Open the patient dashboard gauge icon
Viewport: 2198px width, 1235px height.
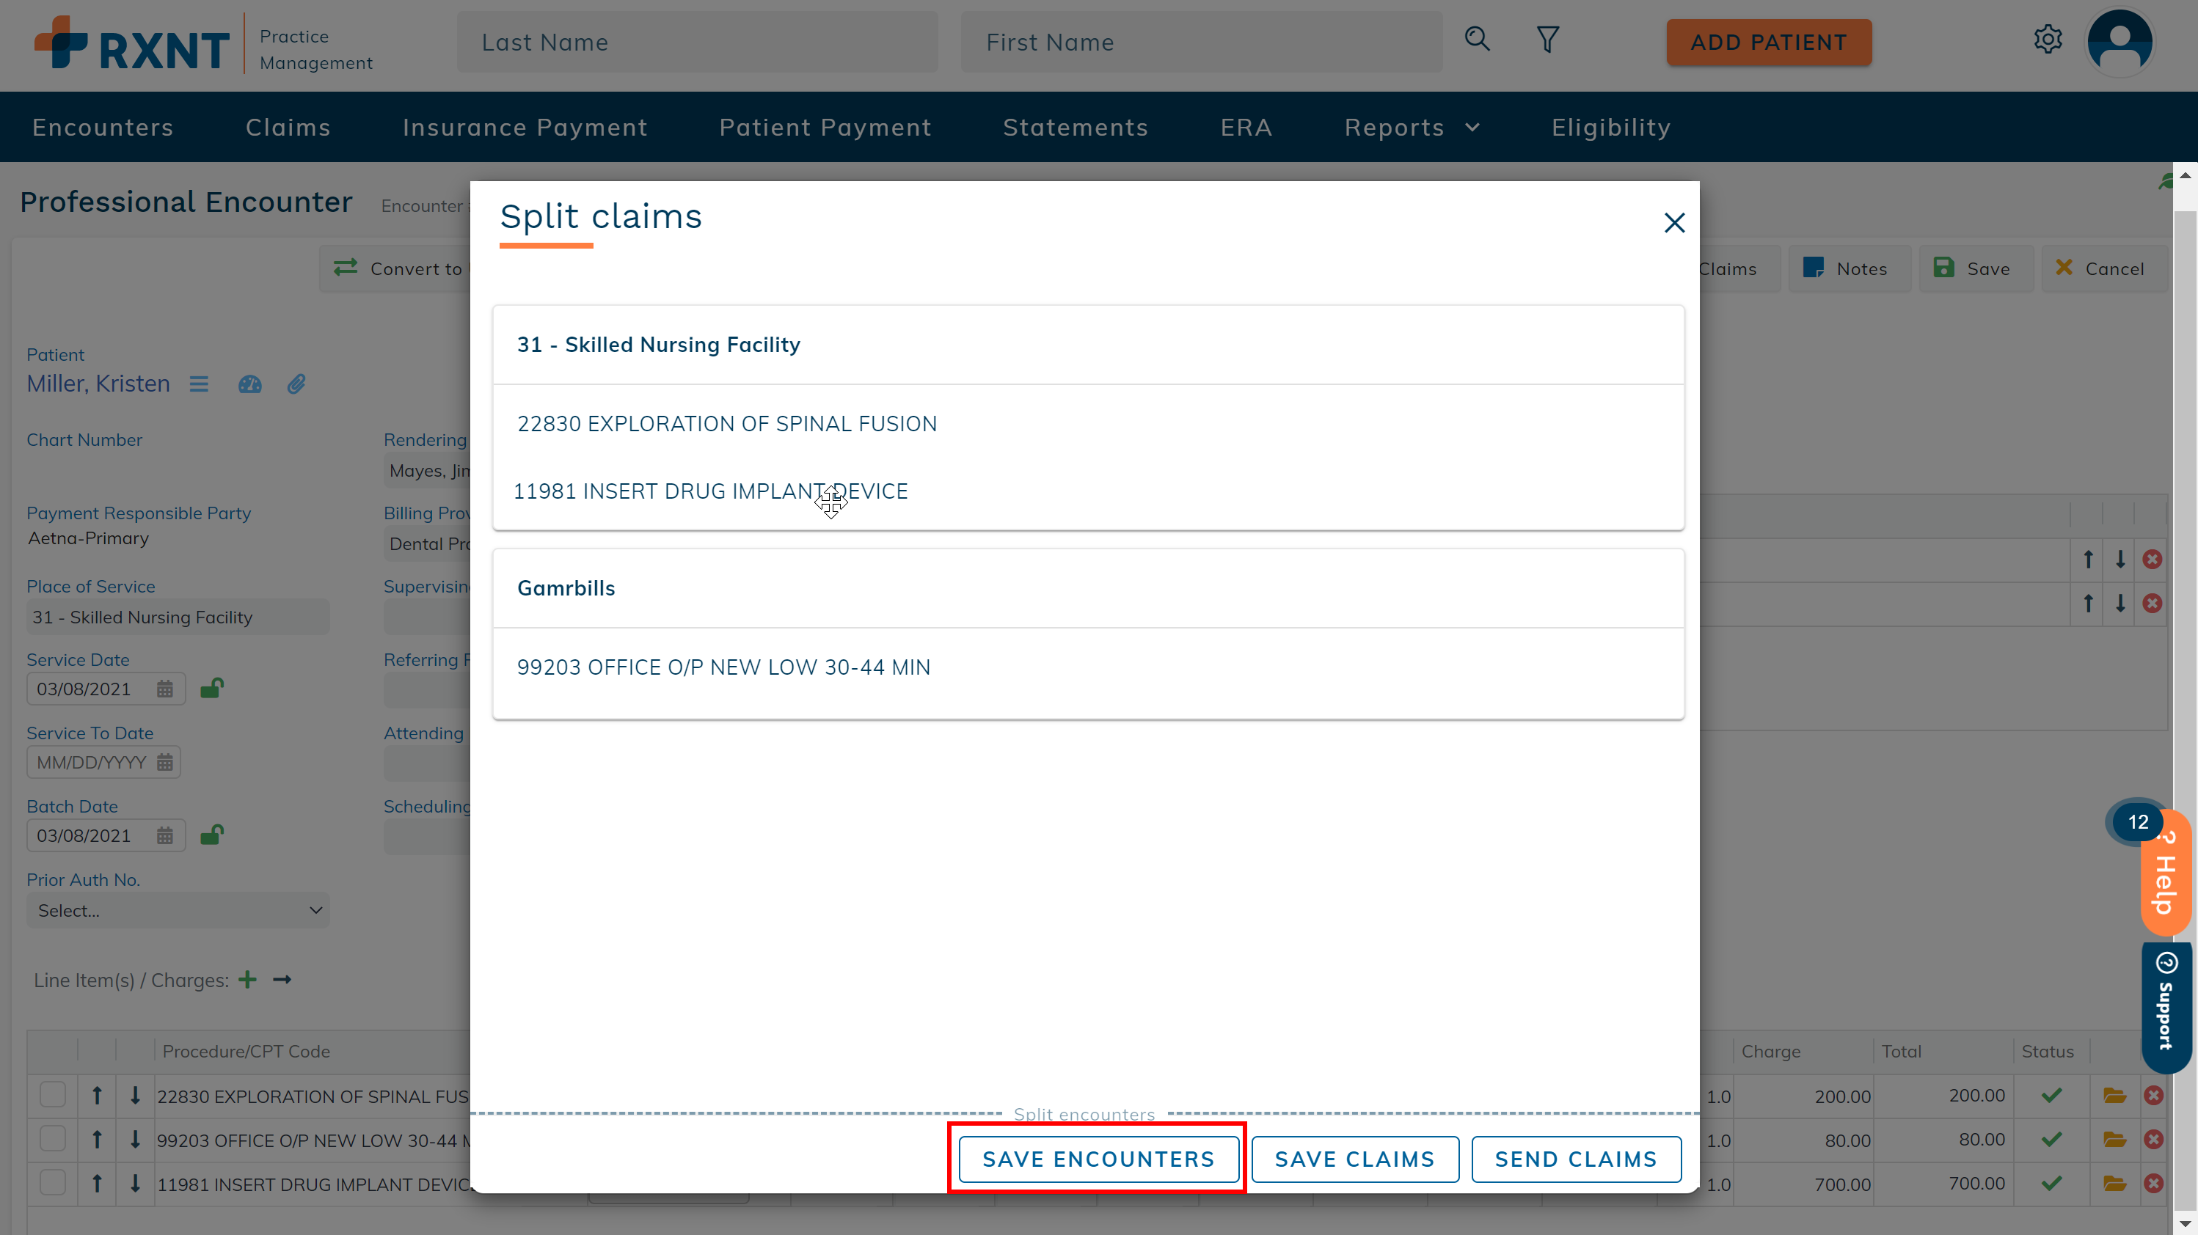coord(250,385)
